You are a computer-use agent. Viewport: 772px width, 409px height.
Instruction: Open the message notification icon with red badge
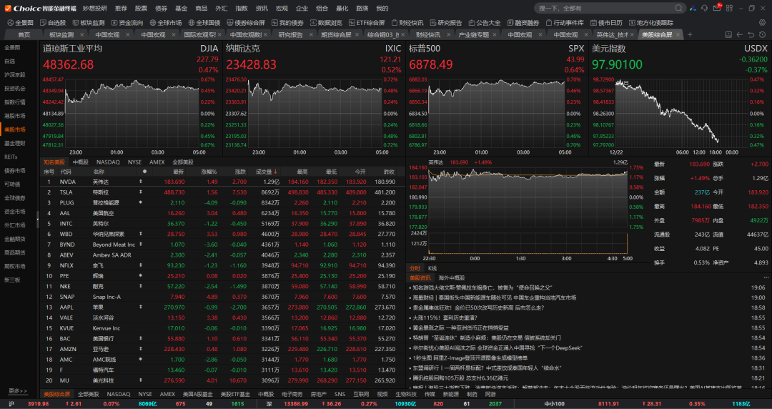point(716,8)
